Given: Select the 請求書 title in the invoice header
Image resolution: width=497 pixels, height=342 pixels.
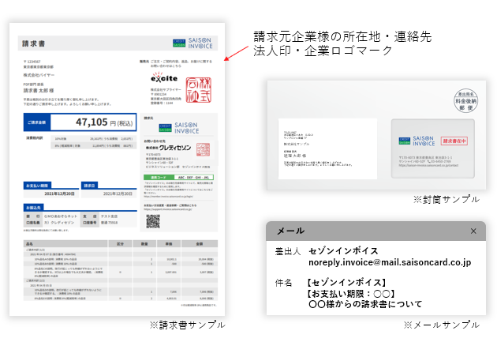Looking at the screenshot, I should click(x=34, y=43).
